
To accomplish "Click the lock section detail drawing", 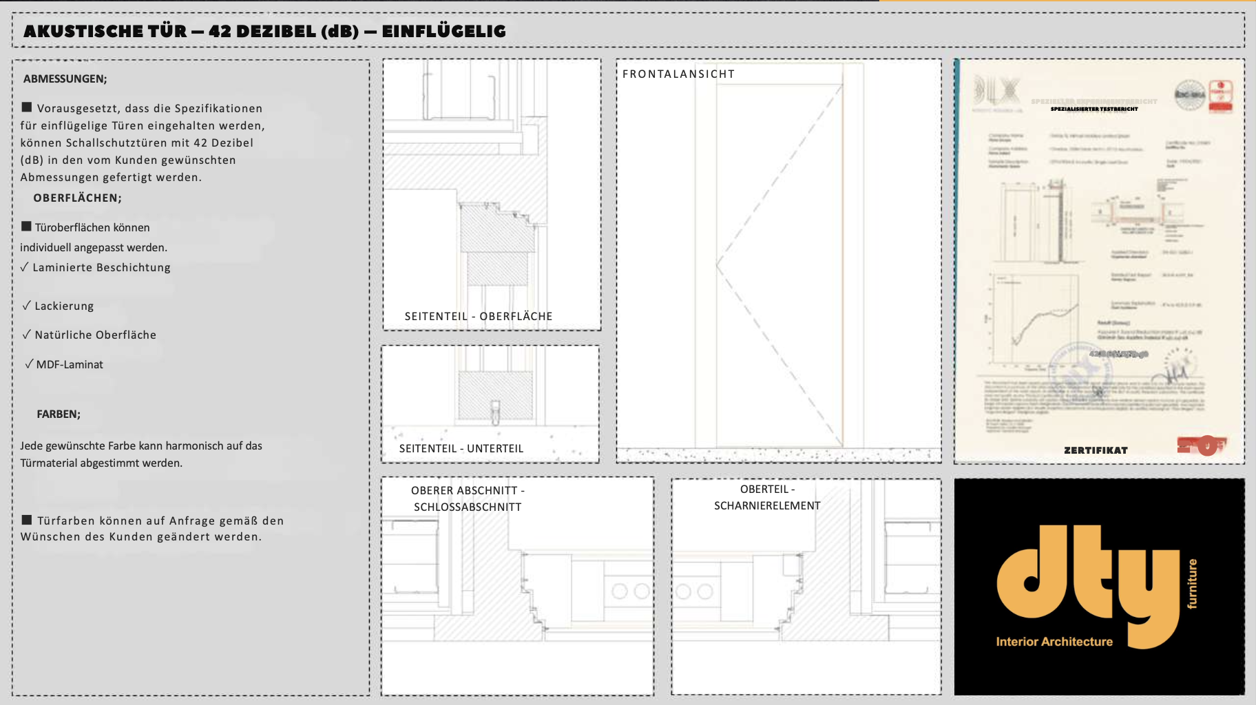I will pyautogui.click(x=518, y=586).
